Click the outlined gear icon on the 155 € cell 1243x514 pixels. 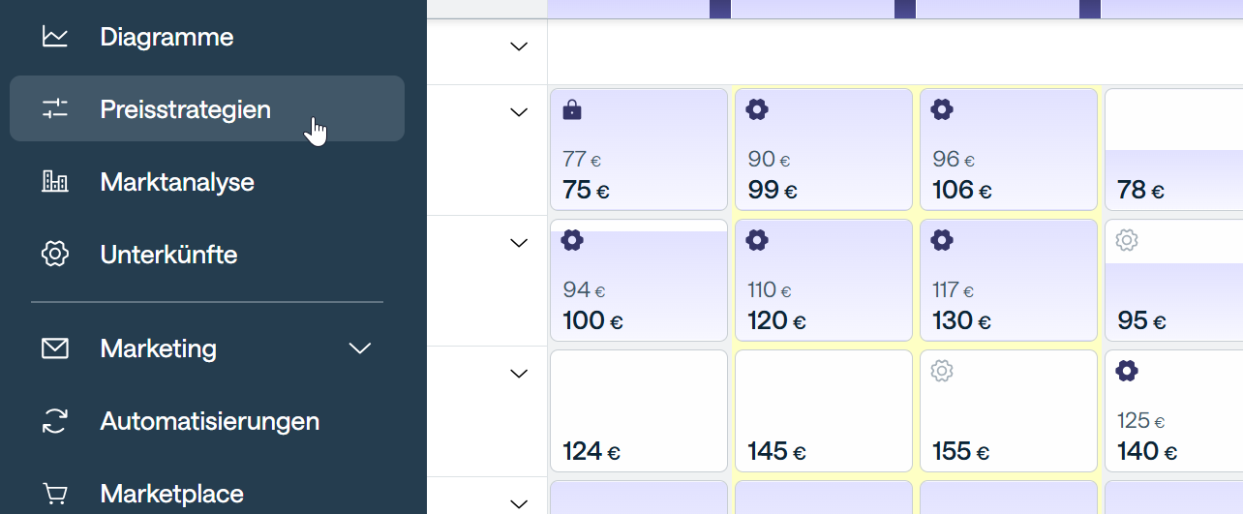(x=942, y=371)
